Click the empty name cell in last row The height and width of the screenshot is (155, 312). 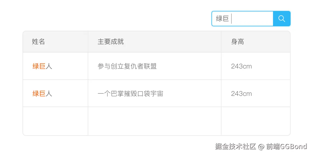[x=55, y=121]
